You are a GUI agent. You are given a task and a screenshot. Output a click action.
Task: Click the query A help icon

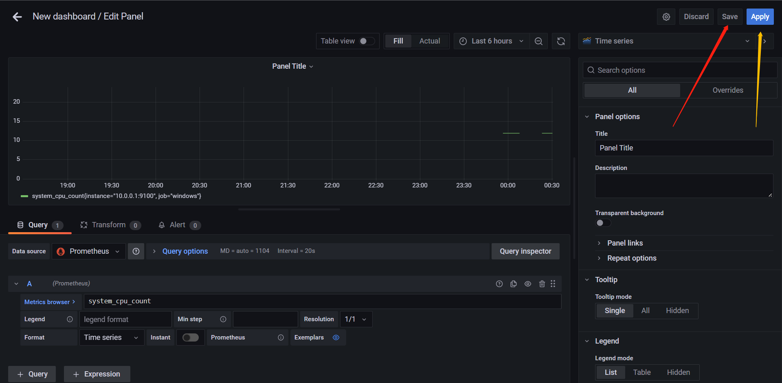499,284
